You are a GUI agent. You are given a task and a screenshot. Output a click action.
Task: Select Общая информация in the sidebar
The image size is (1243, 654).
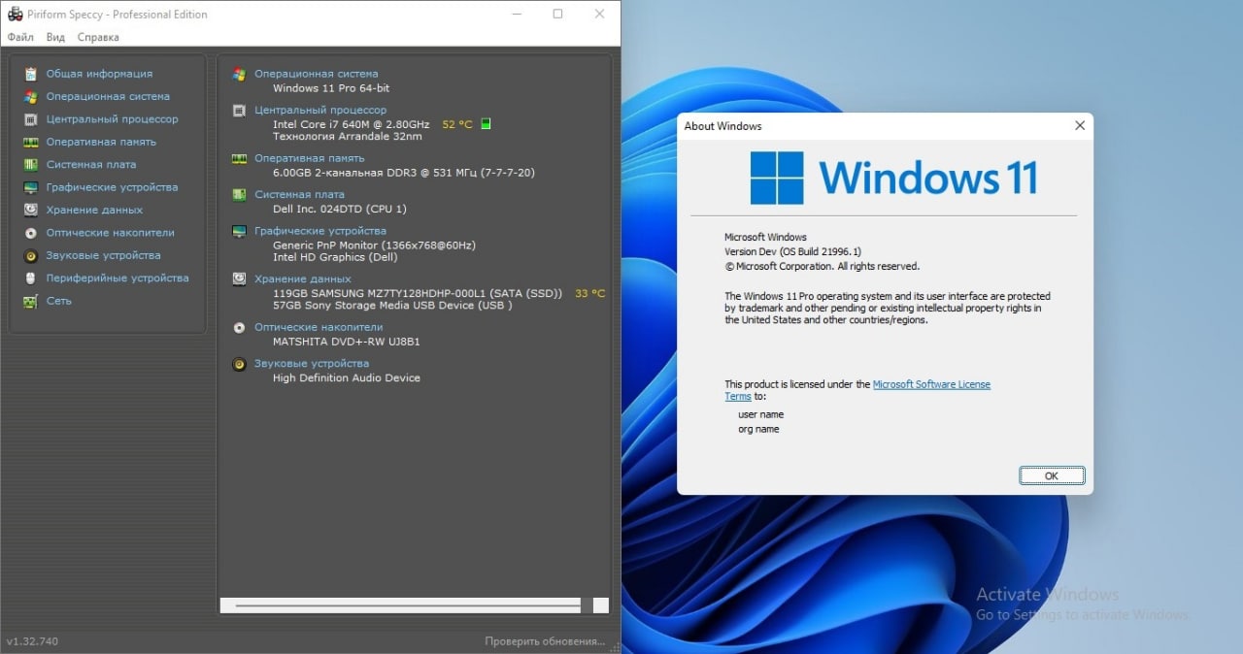pyautogui.click(x=99, y=74)
